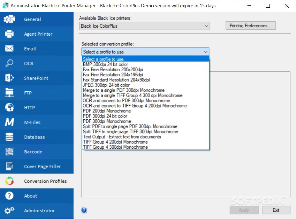Open Printing Preferences button
The width and height of the screenshot is (296, 219).
[x=250, y=25]
